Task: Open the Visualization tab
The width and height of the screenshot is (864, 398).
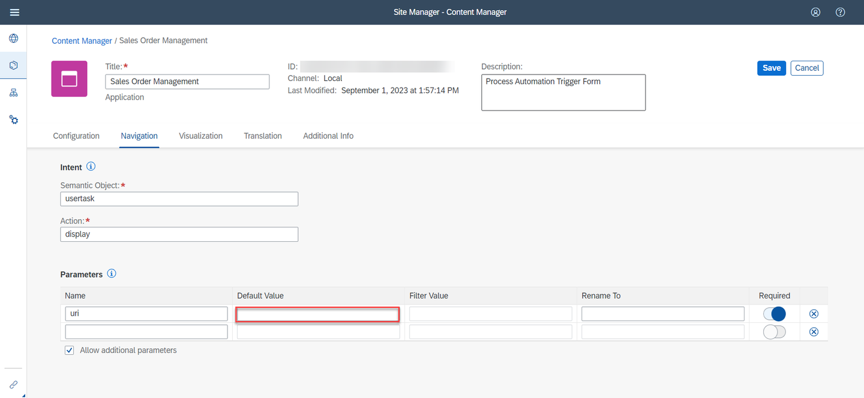Action: [200, 136]
